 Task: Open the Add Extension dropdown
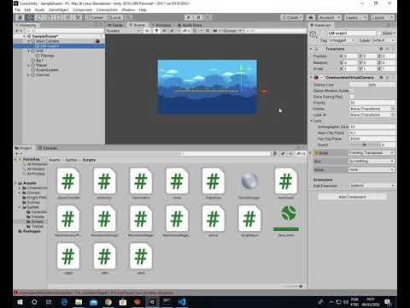click(x=372, y=186)
